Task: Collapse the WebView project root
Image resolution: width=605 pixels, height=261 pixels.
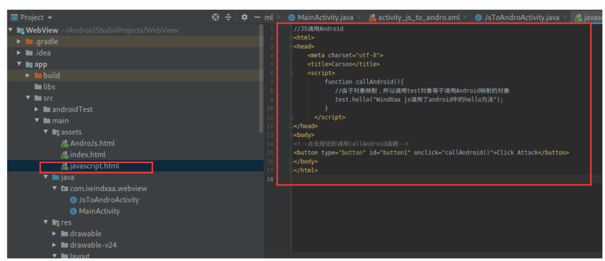Action: click(x=11, y=30)
